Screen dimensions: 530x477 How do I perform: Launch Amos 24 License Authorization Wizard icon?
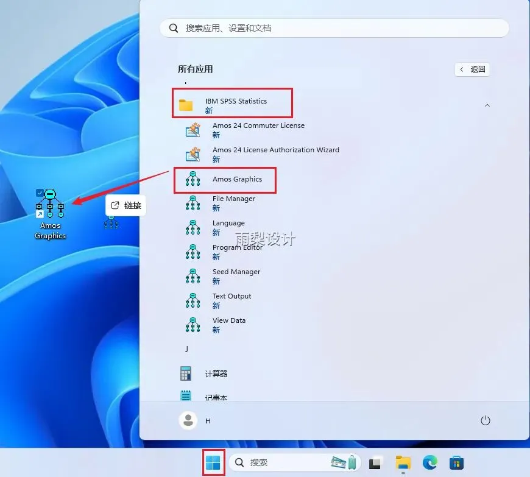click(193, 154)
